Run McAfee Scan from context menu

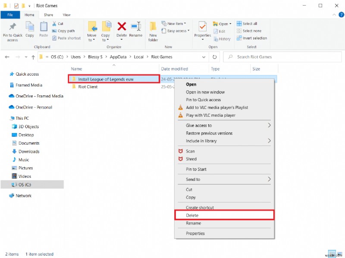(190, 151)
